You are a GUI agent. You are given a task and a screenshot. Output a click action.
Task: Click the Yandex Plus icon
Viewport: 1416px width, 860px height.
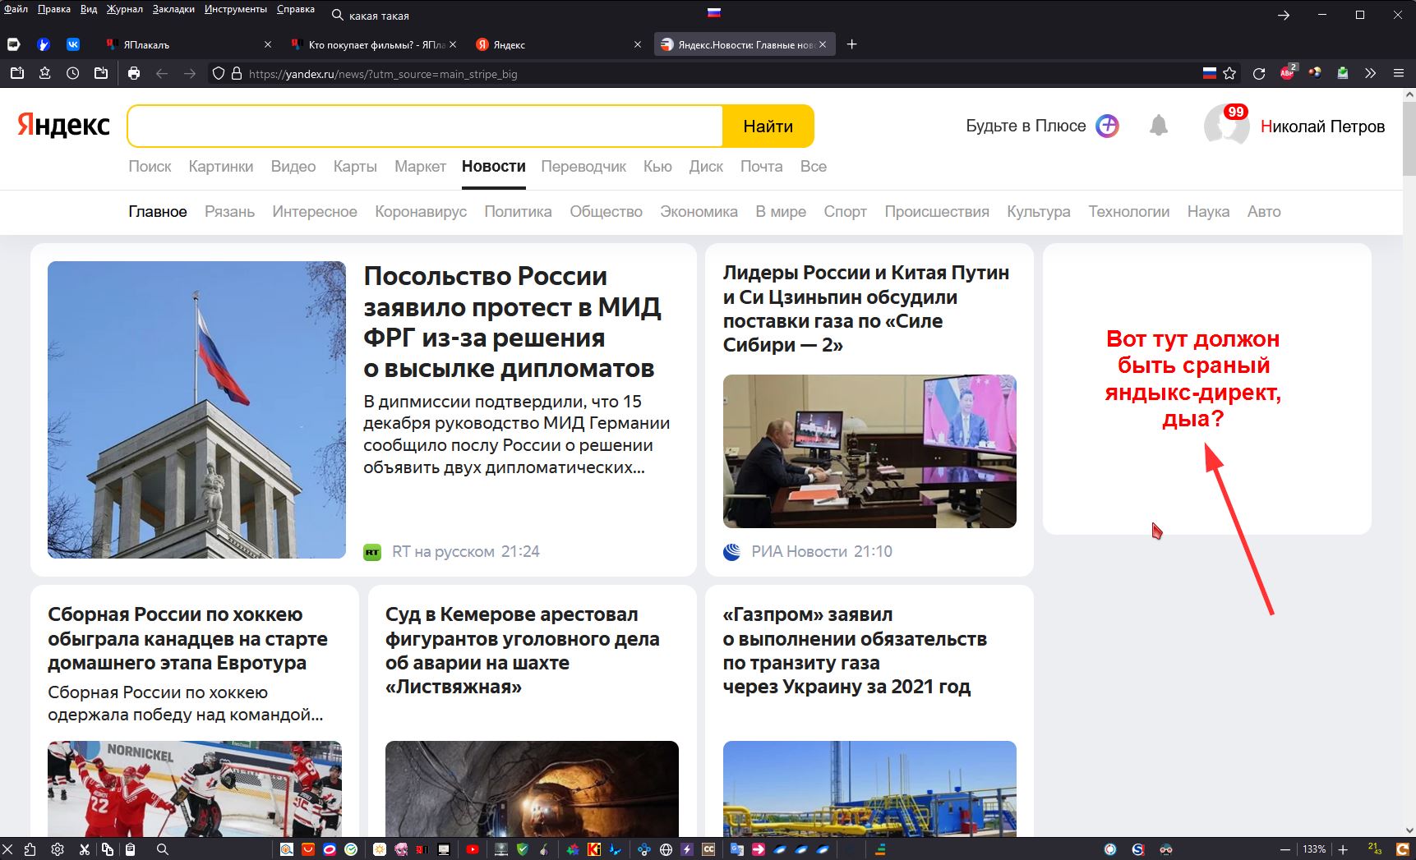point(1108,126)
